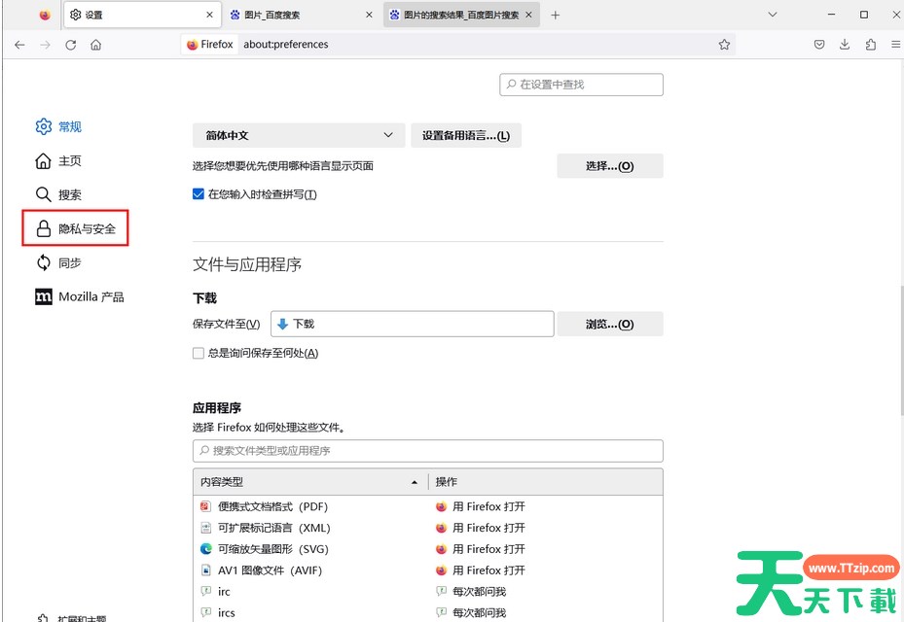Click the reload page icon
This screenshot has height=622, width=904.
pyautogui.click(x=70, y=45)
